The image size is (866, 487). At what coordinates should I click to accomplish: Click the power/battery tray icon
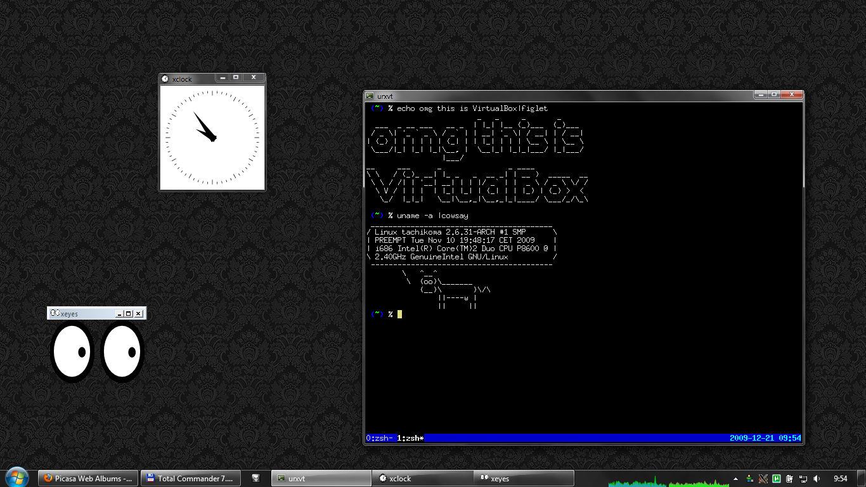coord(790,479)
